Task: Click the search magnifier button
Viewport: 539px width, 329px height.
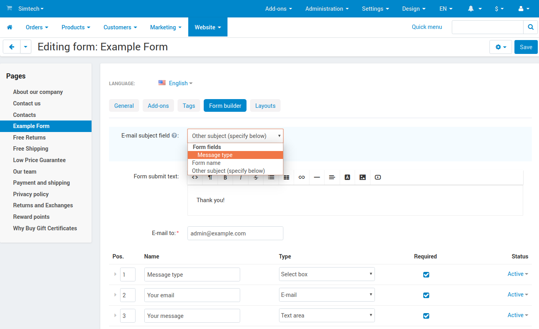Action: [530, 27]
